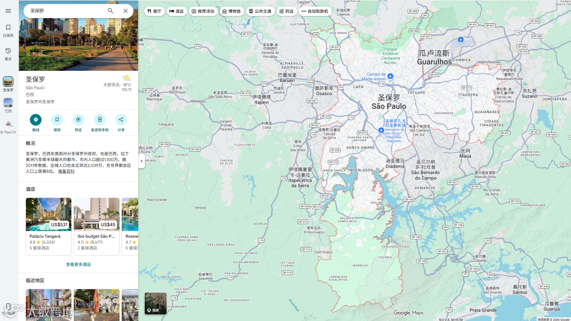Select the 餐厅 restaurants filter chip
Screen dimensions: 571x321
point(154,11)
